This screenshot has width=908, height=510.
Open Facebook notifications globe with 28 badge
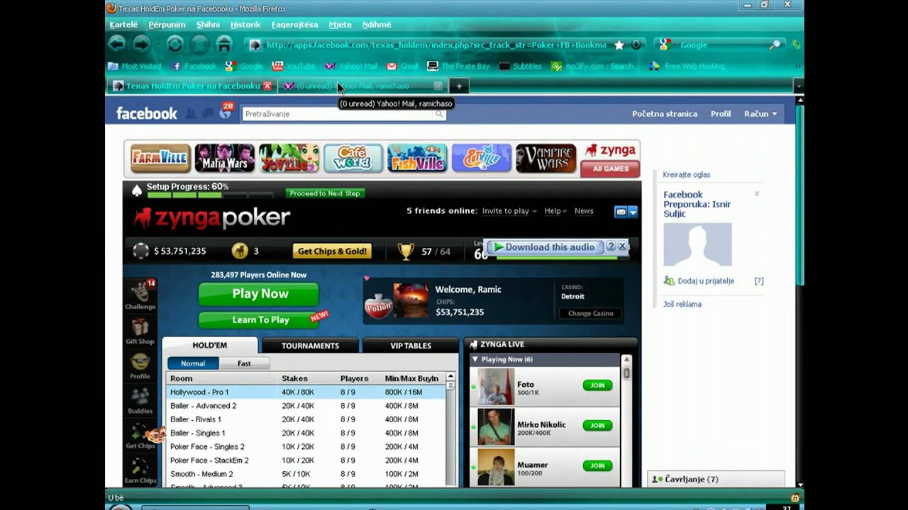point(225,112)
